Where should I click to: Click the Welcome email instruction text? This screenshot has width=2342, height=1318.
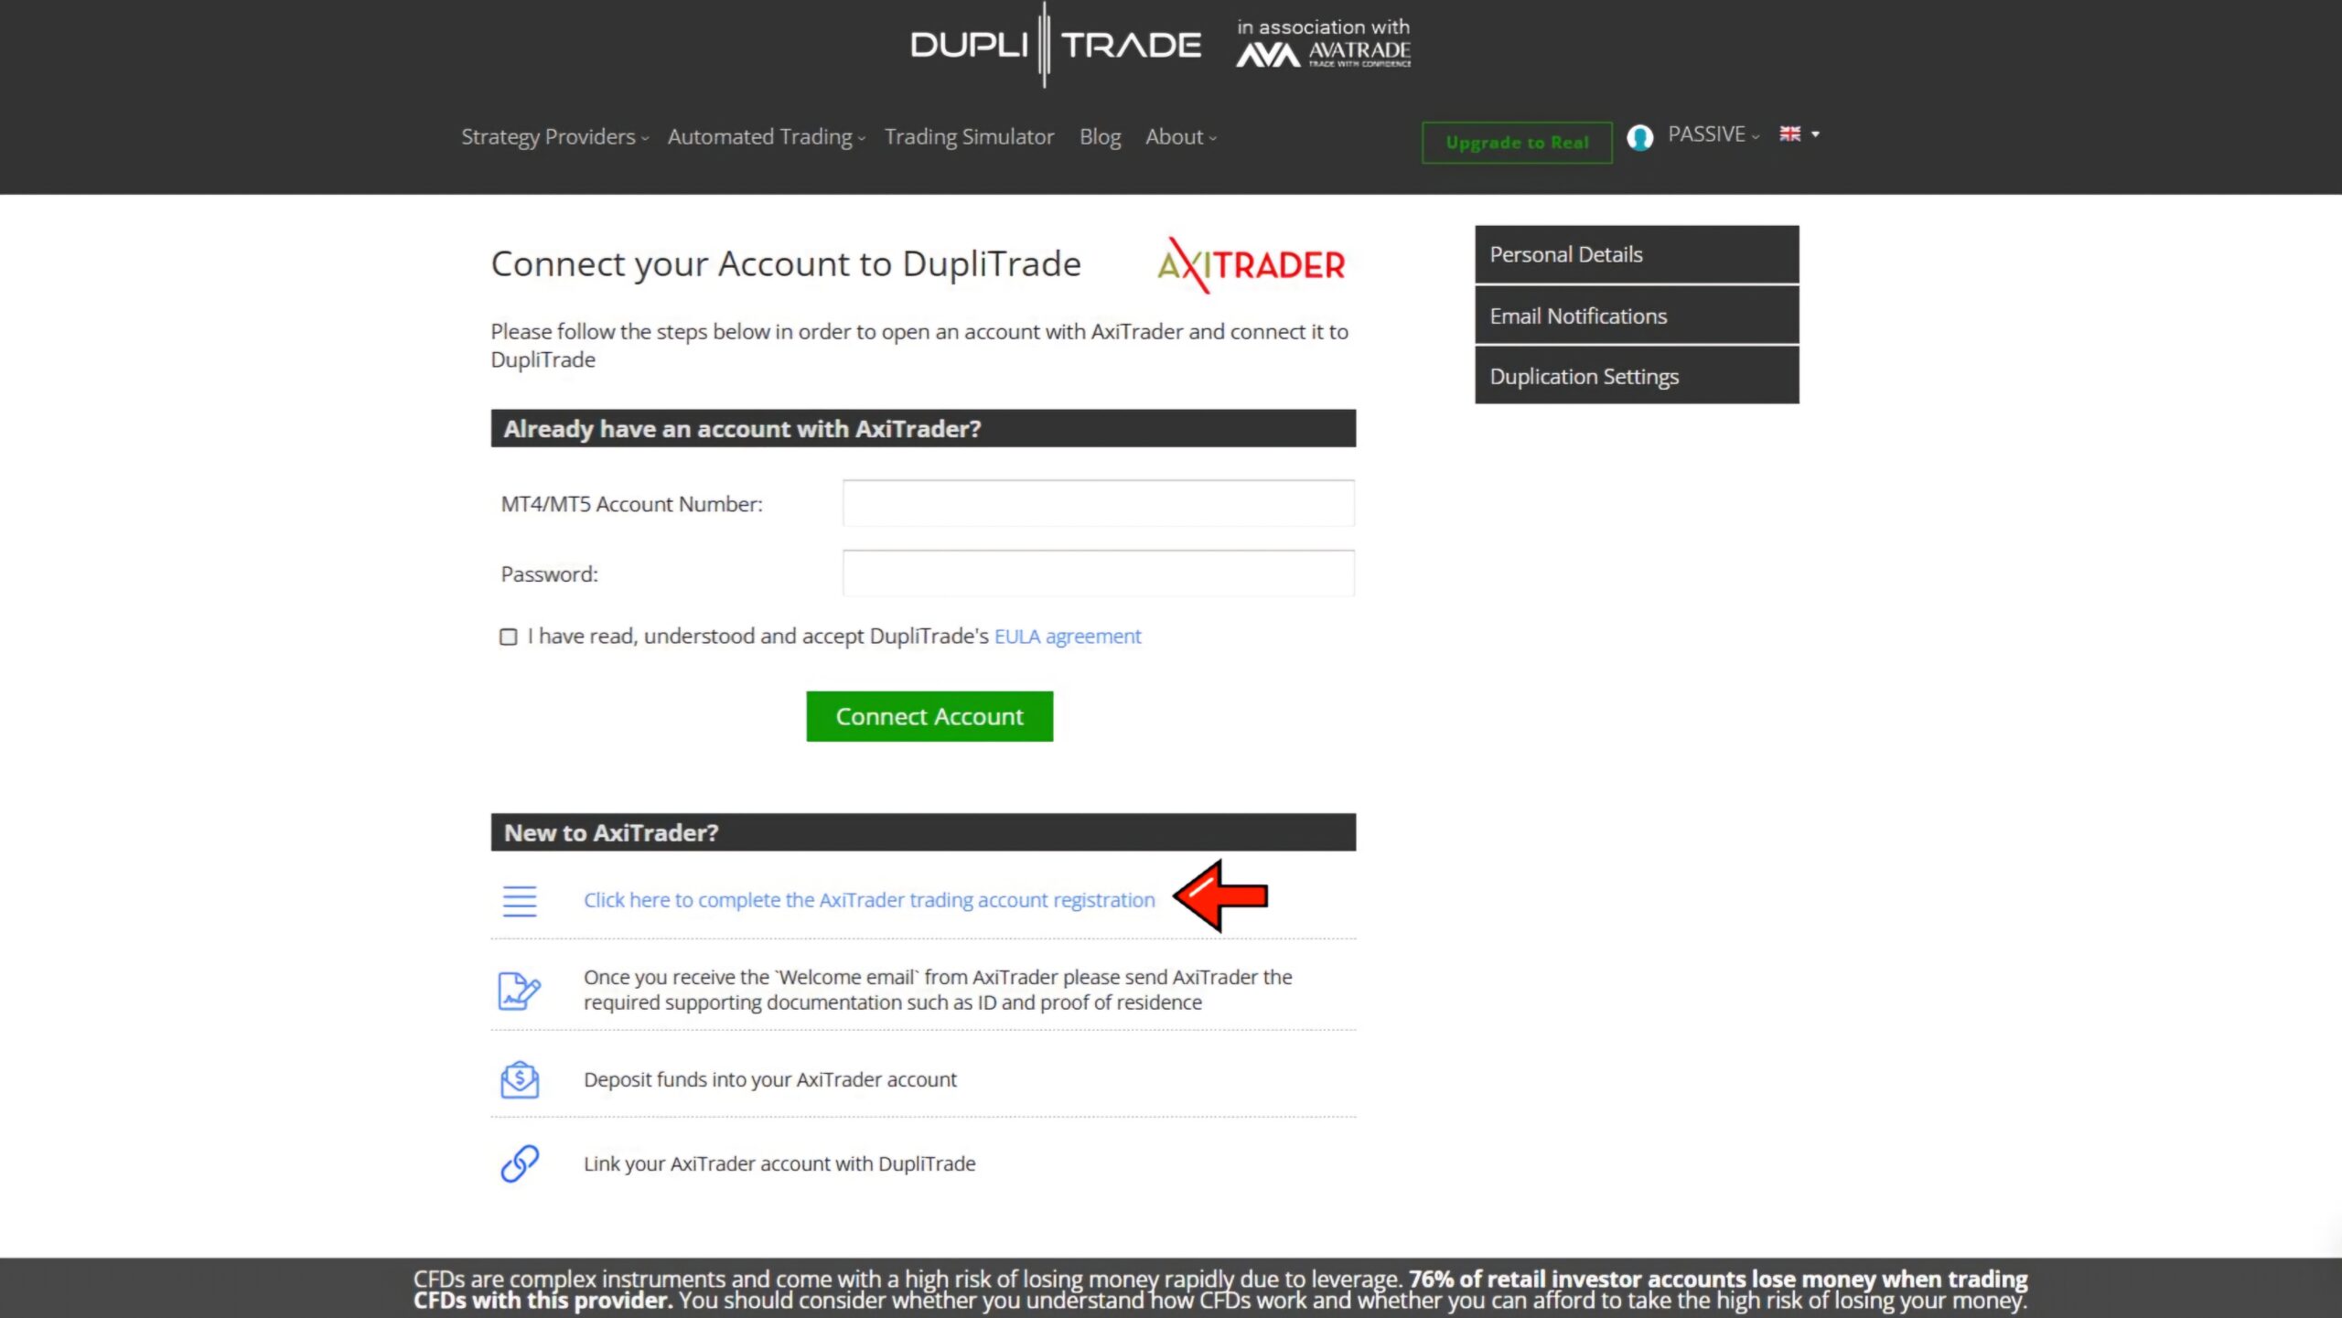(938, 990)
